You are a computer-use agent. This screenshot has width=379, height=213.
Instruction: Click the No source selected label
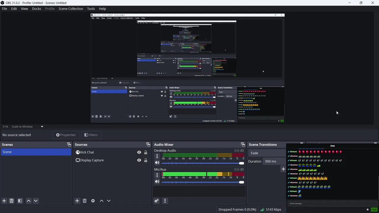17,135
